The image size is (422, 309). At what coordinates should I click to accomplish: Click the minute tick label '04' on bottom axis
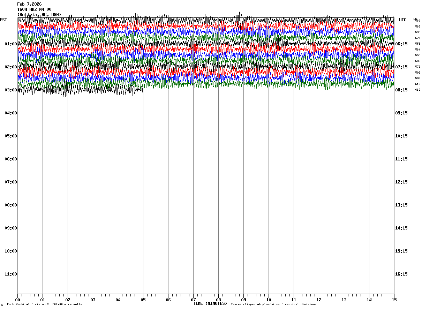coord(118,300)
